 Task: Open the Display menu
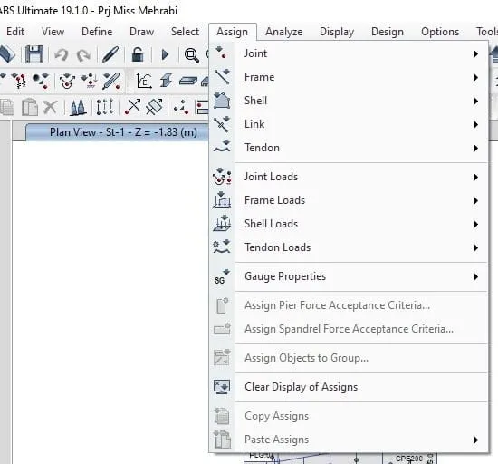click(x=337, y=32)
